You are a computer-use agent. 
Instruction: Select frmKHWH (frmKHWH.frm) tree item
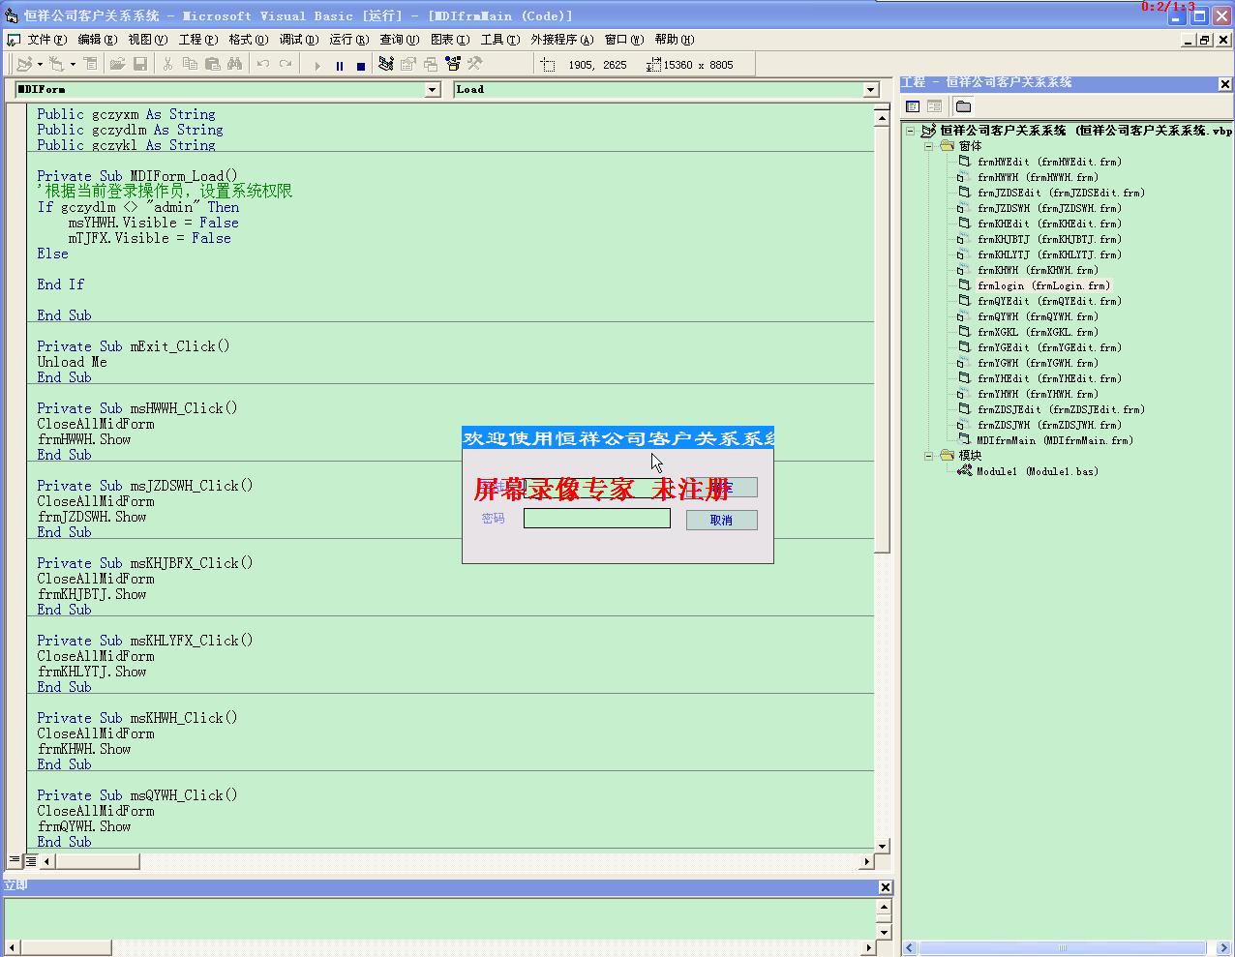point(1038,270)
